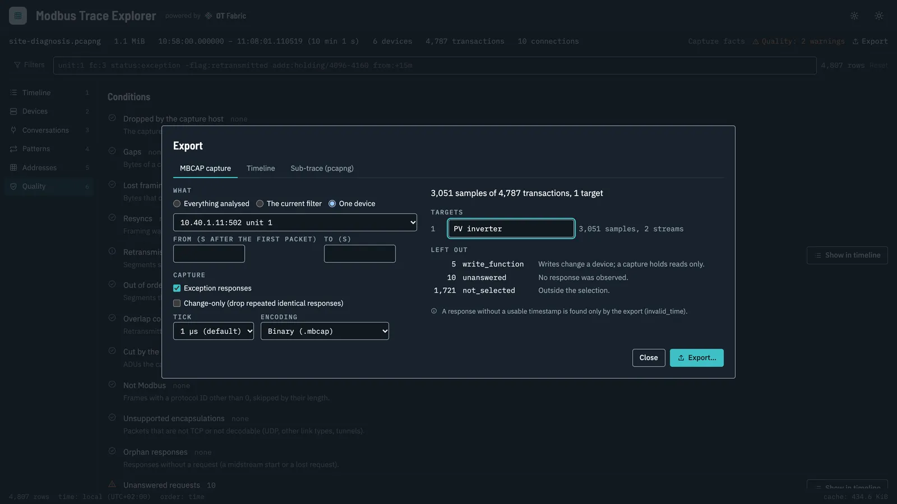Click the '6 devices' header text
The height and width of the screenshot is (504, 897).
(x=392, y=41)
